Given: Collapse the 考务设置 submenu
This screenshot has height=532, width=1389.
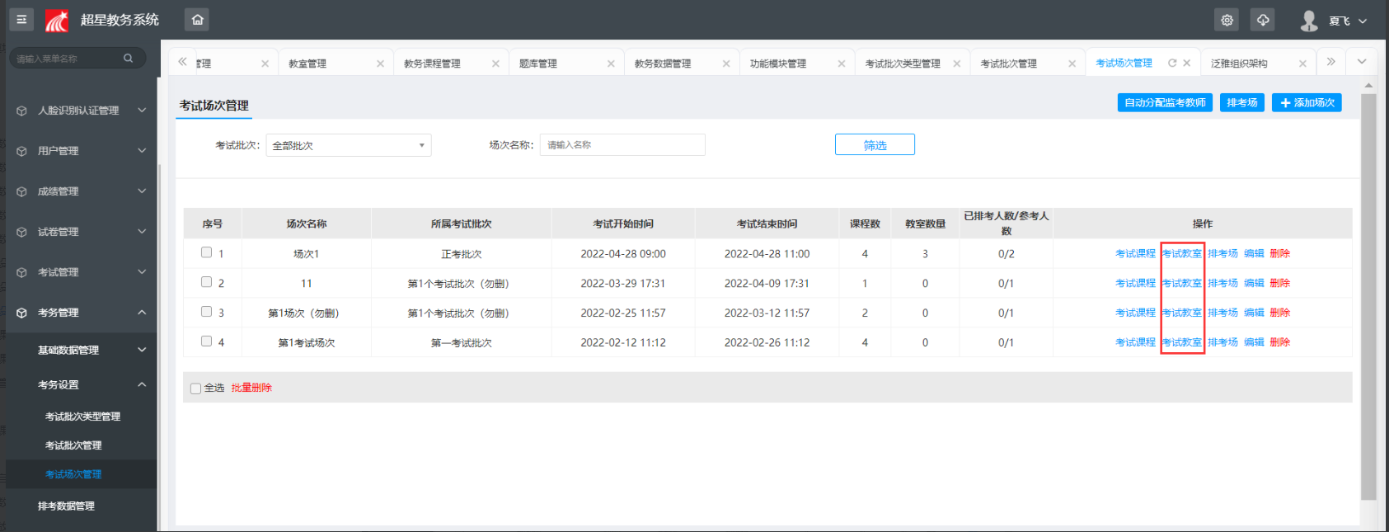Looking at the screenshot, I should (x=81, y=384).
